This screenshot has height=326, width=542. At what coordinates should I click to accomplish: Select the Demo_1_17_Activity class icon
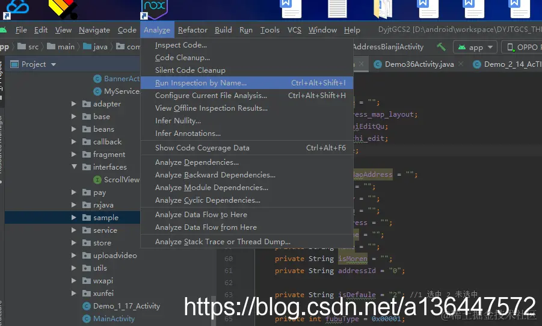point(87,306)
